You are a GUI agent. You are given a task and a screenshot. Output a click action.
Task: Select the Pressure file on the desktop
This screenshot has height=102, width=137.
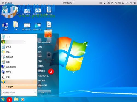pyautogui.click(x=48, y=11)
